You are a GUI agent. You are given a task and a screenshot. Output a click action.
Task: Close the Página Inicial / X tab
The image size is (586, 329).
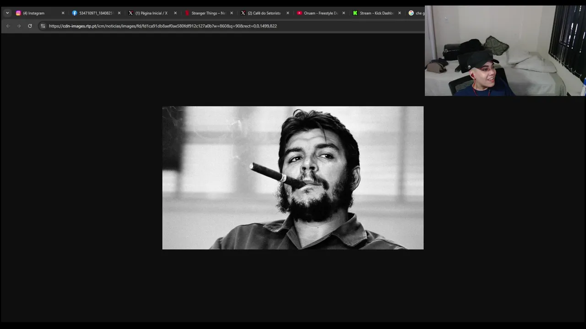click(175, 13)
